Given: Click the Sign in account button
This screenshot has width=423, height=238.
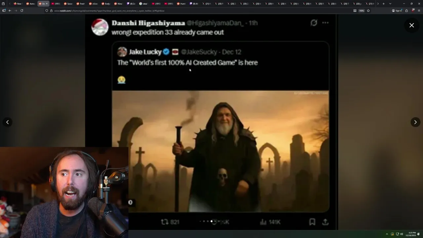Looking at the screenshot, I should (397, 11).
